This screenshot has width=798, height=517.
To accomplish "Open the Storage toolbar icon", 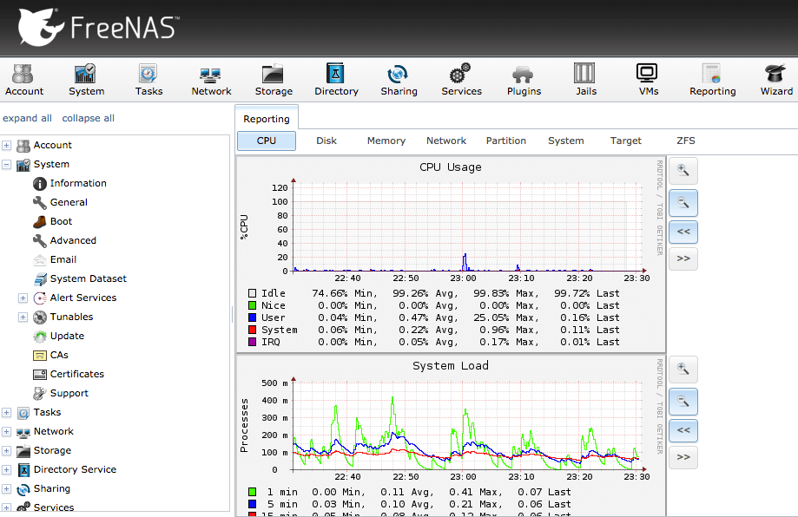I will pyautogui.click(x=274, y=79).
